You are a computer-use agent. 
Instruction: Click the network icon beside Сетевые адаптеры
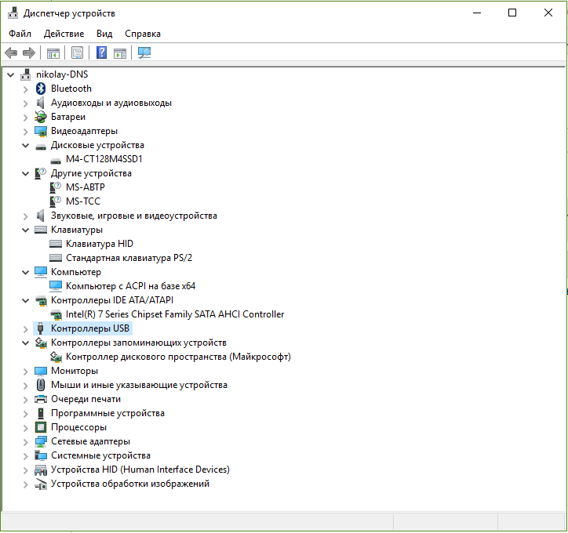(41, 441)
